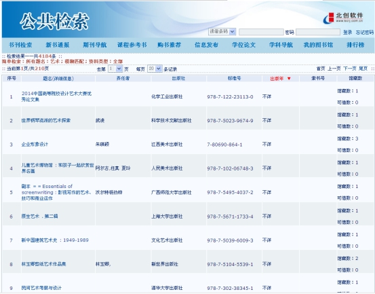
Task: Go to 下一页 in pagination
Action: (350, 69)
